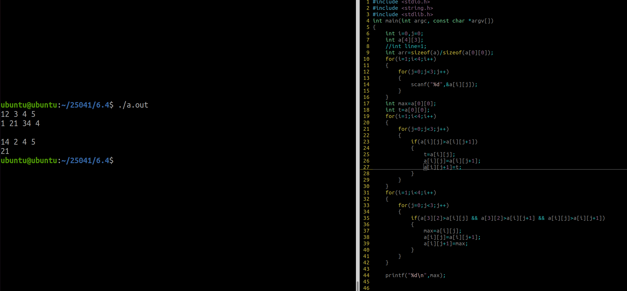Click terminal input line '14 2 4 5'
The height and width of the screenshot is (291, 627).
pyautogui.click(x=18, y=142)
